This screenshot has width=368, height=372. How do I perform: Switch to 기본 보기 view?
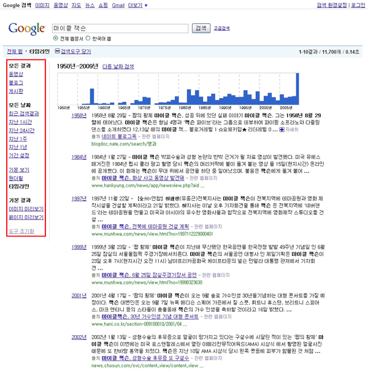coord(19,170)
